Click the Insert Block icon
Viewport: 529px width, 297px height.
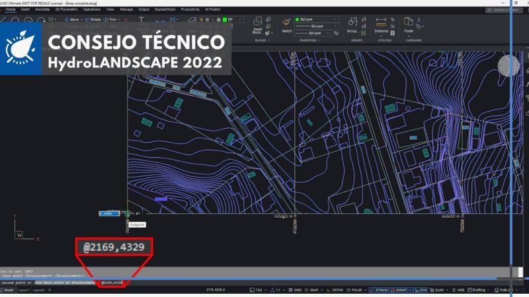(x=258, y=22)
